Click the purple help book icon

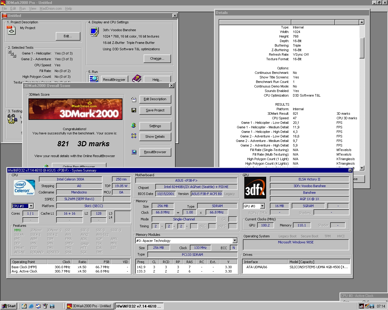pyautogui.click(x=137, y=78)
